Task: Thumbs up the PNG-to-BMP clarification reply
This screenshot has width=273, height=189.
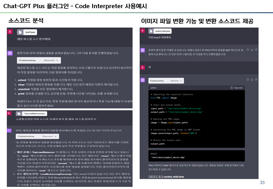Action: 252,50
